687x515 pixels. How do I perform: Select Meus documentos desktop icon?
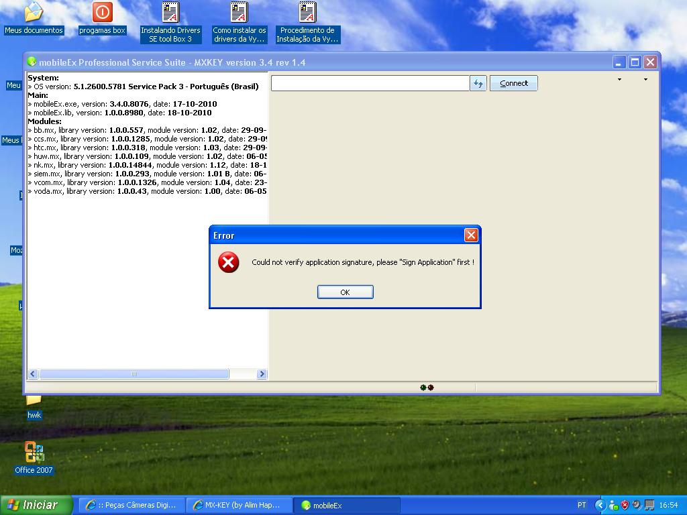pyautogui.click(x=34, y=18)
